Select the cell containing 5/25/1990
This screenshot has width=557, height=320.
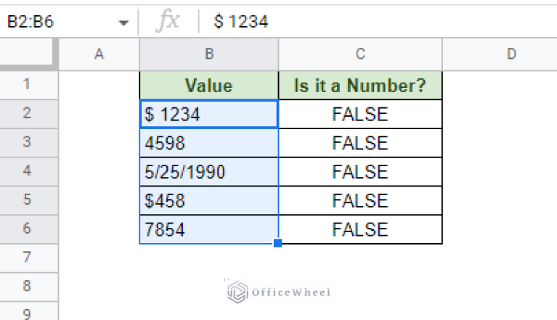coord(209,172)
